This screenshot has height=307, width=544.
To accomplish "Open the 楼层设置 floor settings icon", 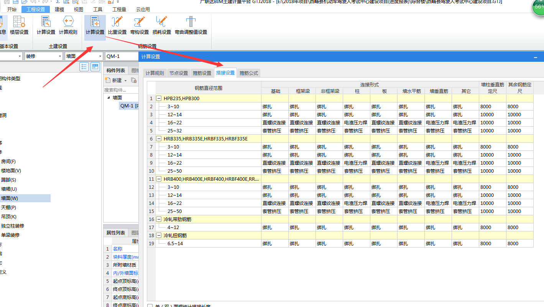I will point(19,25).
